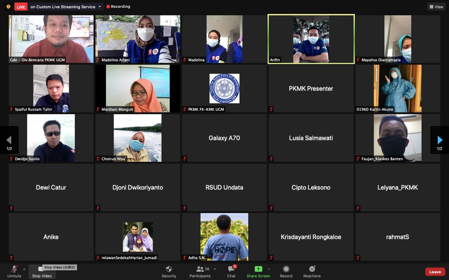Expand the arrow beside Participants
The width and height of the screenshot is (449, 280).
tap(215, 269)
